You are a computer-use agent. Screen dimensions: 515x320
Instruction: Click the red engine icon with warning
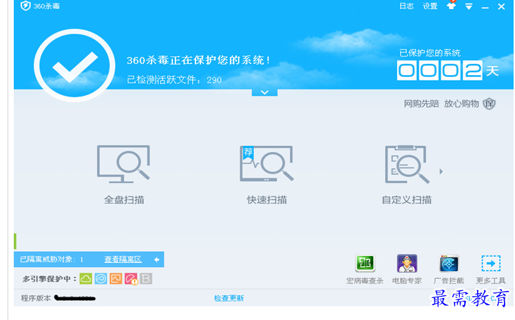tap(131, 279)
